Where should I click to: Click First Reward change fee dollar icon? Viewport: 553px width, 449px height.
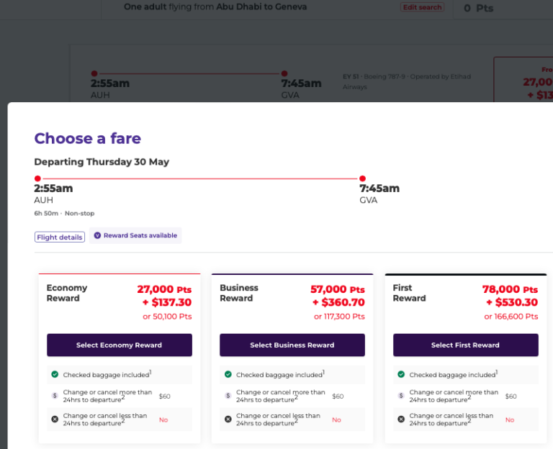pyautogui.click(x=401, y=396)
